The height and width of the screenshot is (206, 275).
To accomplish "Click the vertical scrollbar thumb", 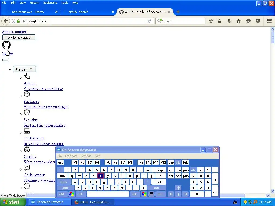I will click(x=273, y=37).
